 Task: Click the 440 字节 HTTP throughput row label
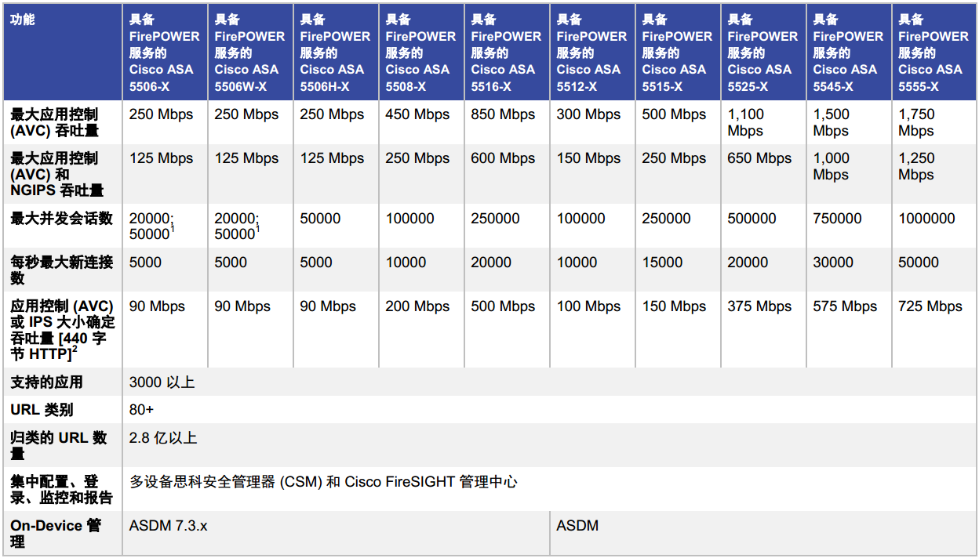click(x=63, y=330)
